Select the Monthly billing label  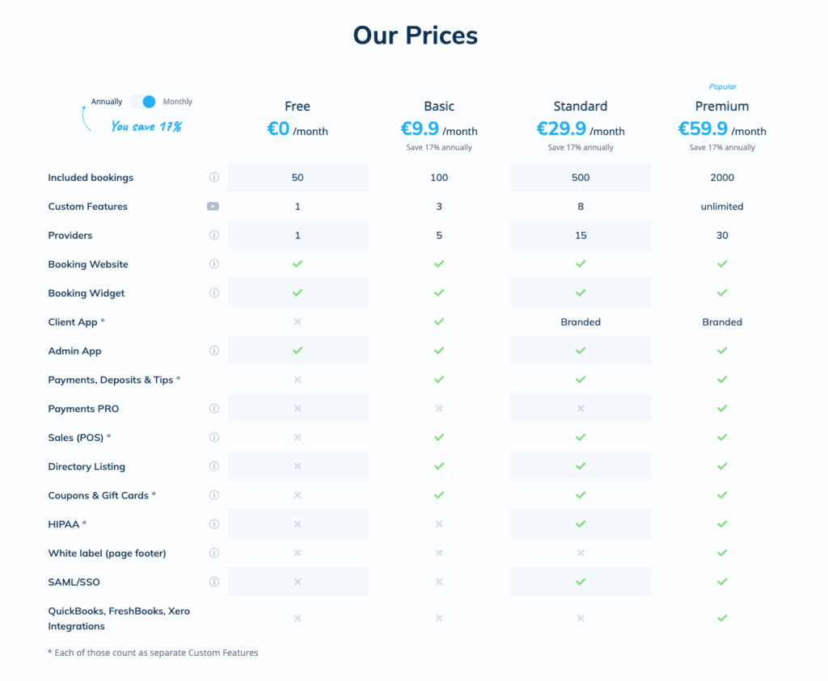pos(177,102)
